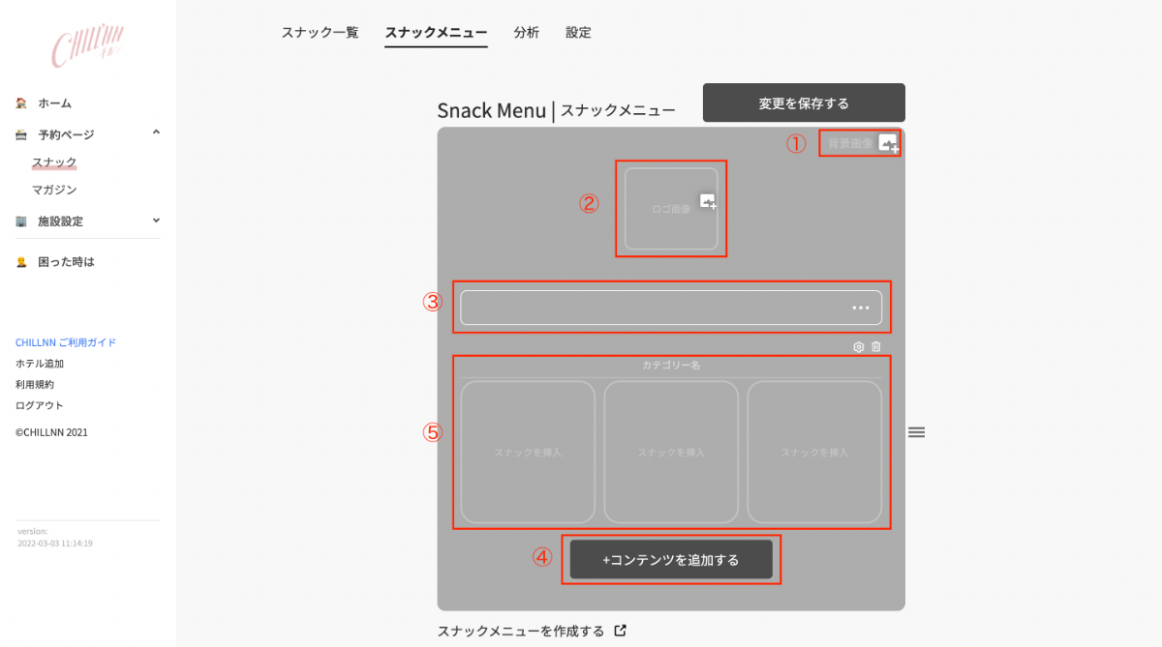Click the background image upload icon
This screenshot has height=647, width=1162.
click(x=888, y=144)
